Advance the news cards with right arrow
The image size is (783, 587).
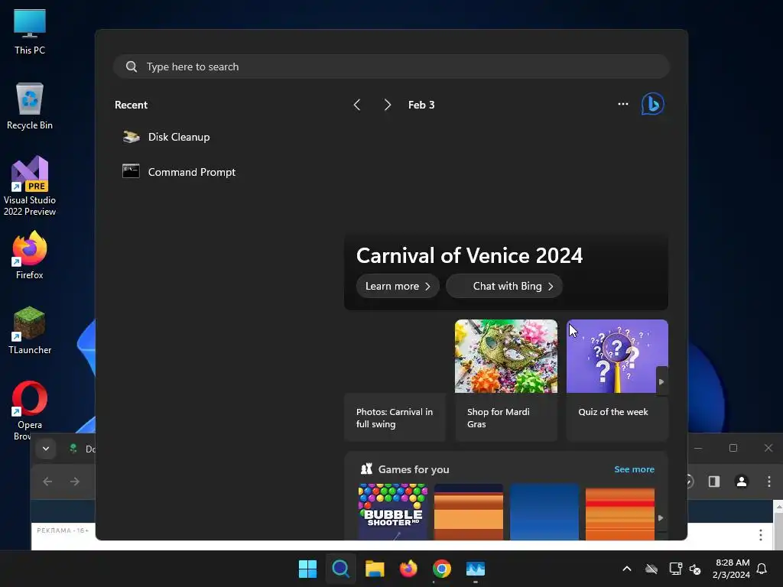pyautogui.click(x=661, y=382)
